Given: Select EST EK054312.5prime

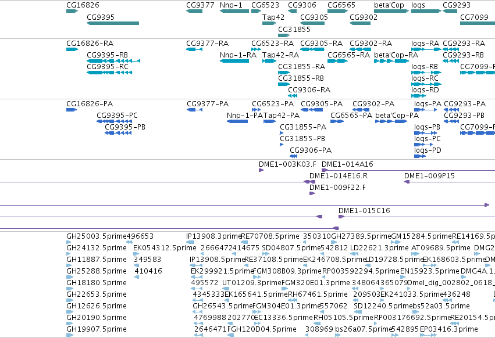Looking at the screenshot, I should (165, 248).
